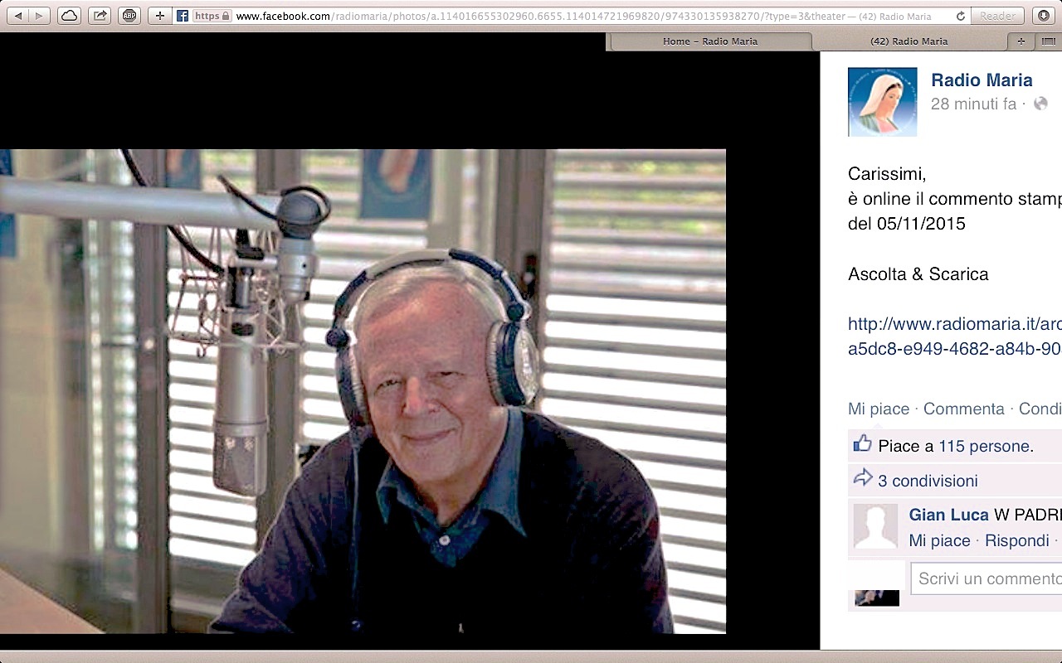Go back using the Safari back arrow

[19, 16]
